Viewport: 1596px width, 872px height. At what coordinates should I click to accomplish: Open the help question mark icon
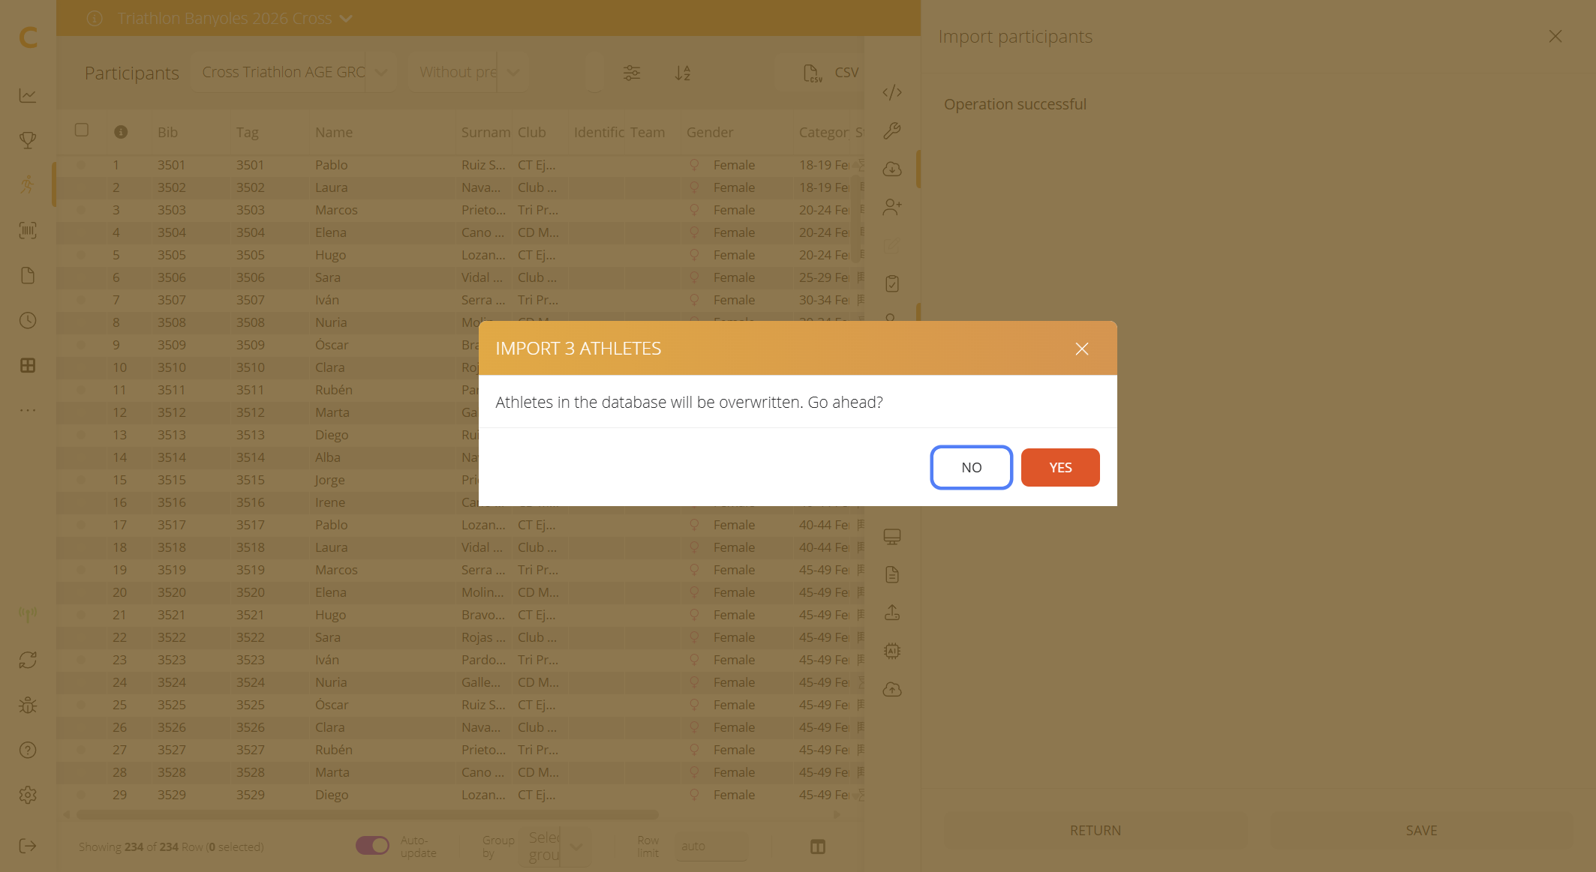(x=28, y=750)
